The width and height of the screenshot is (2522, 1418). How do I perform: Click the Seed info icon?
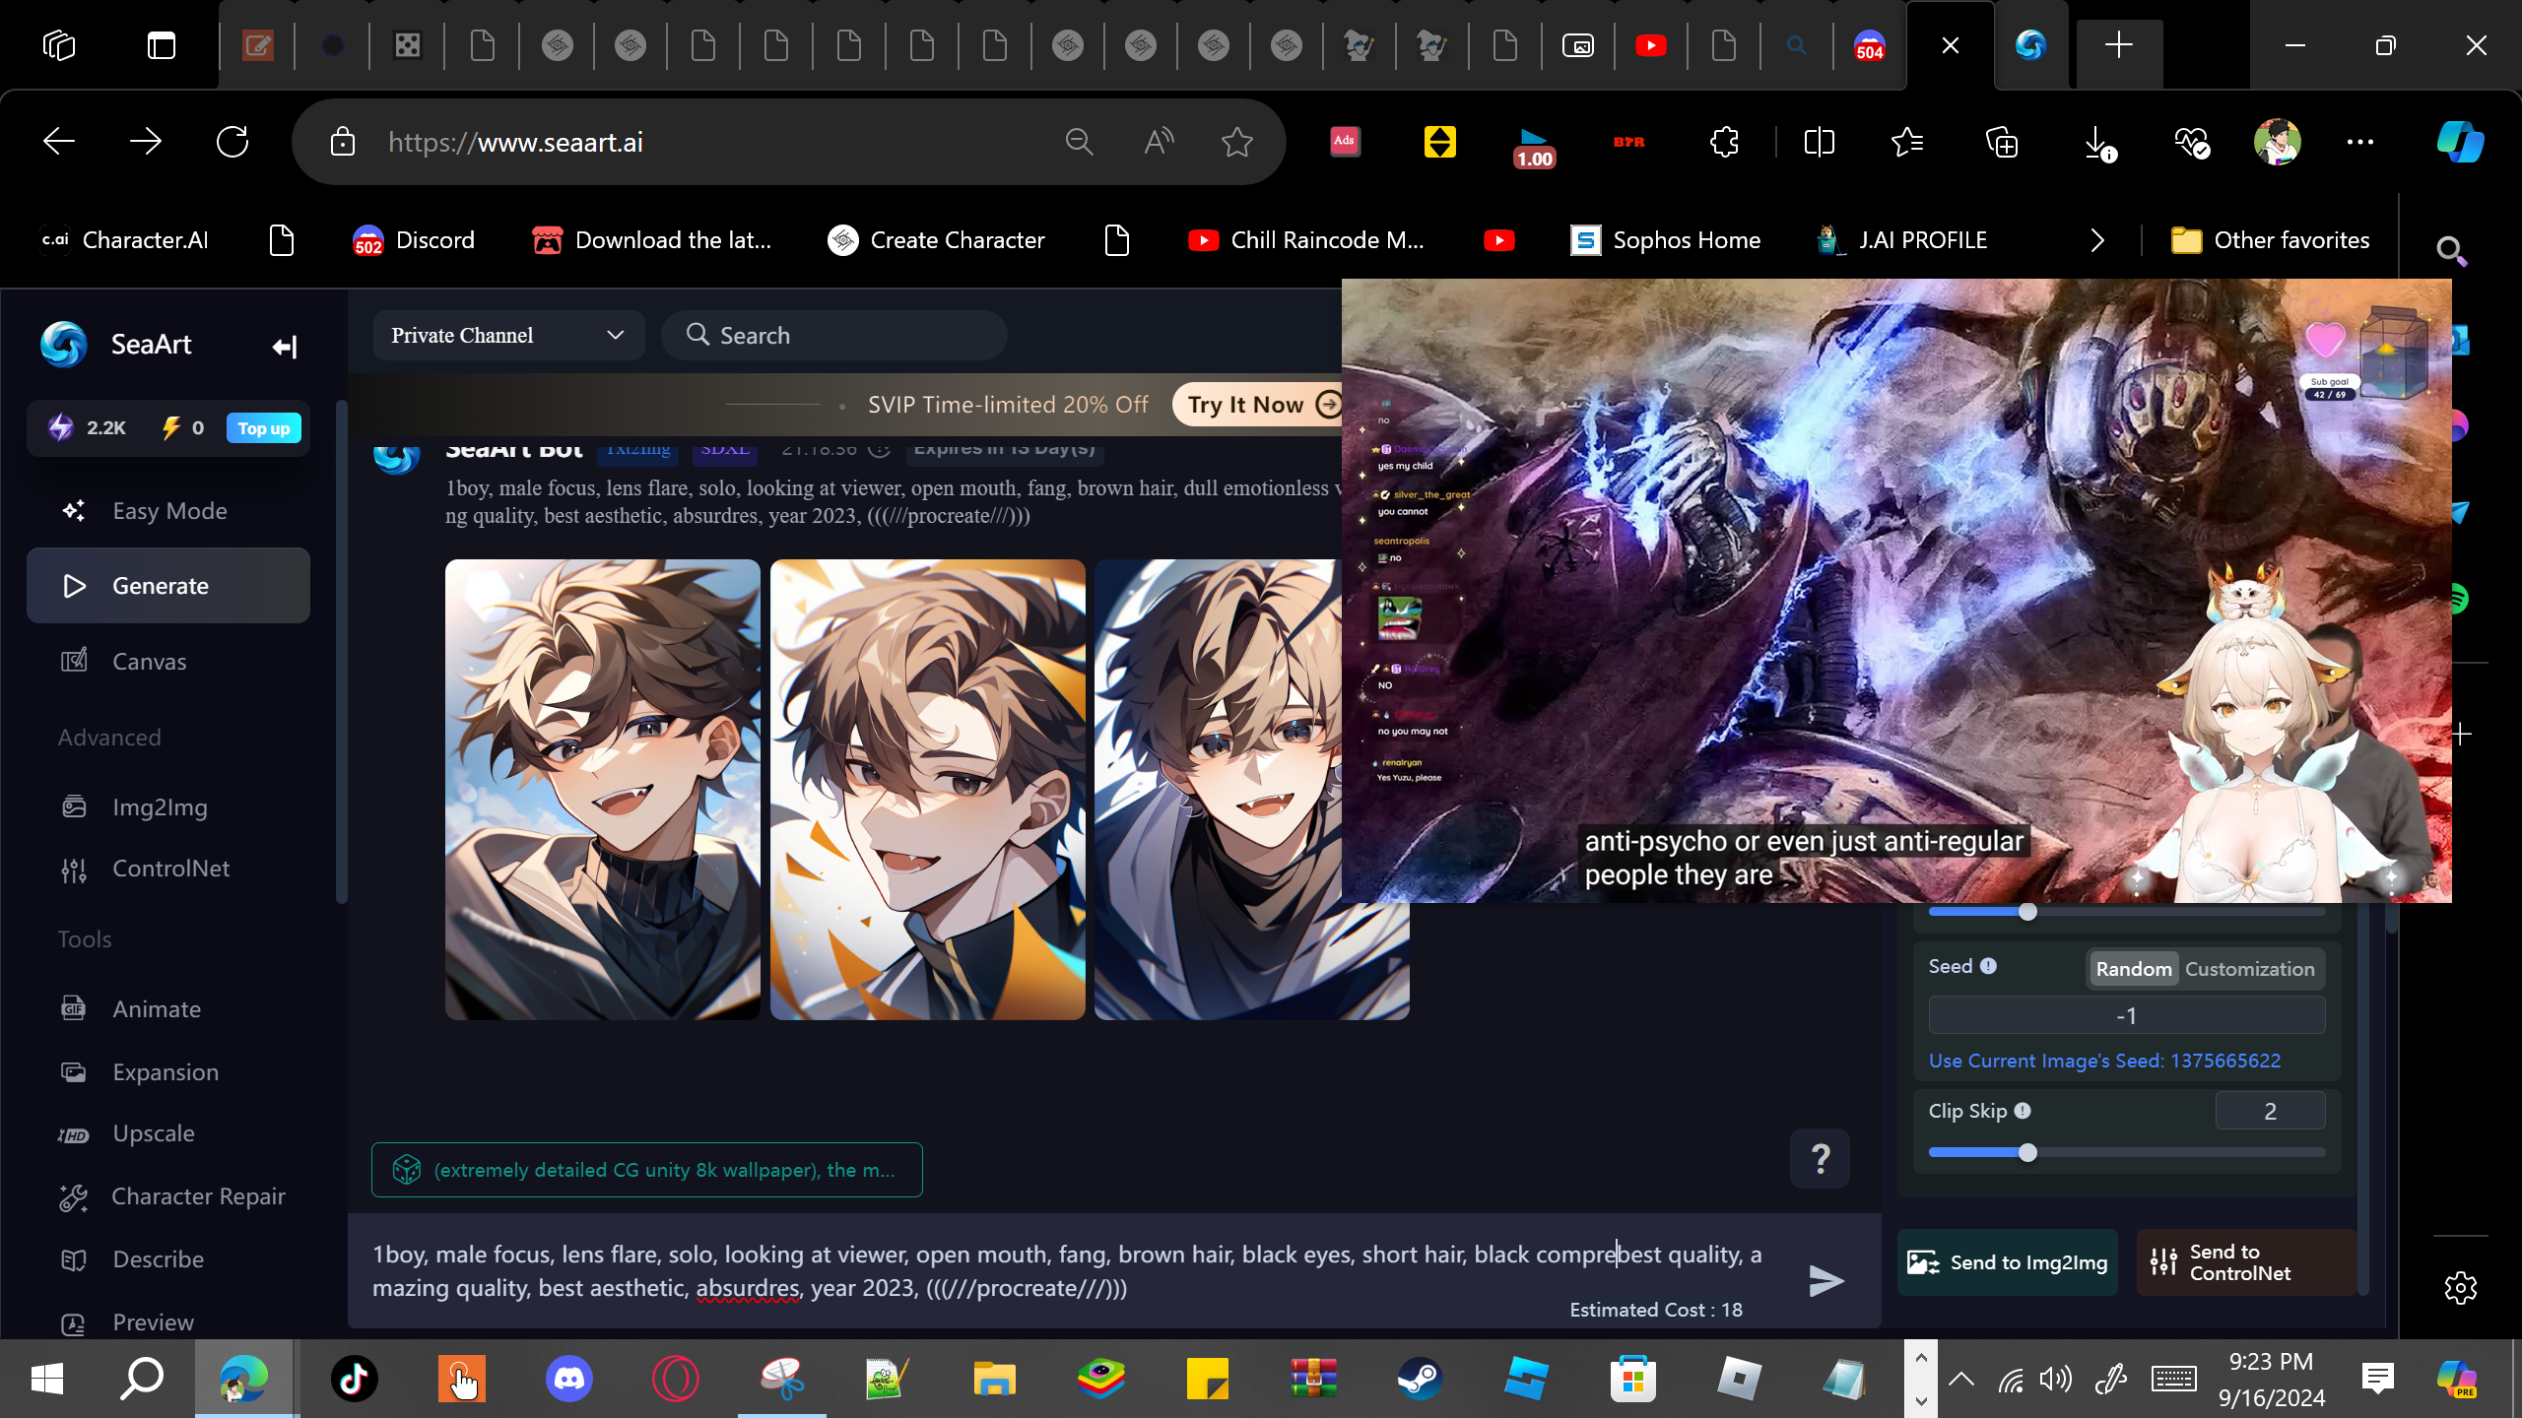[x=1988, y=966]
